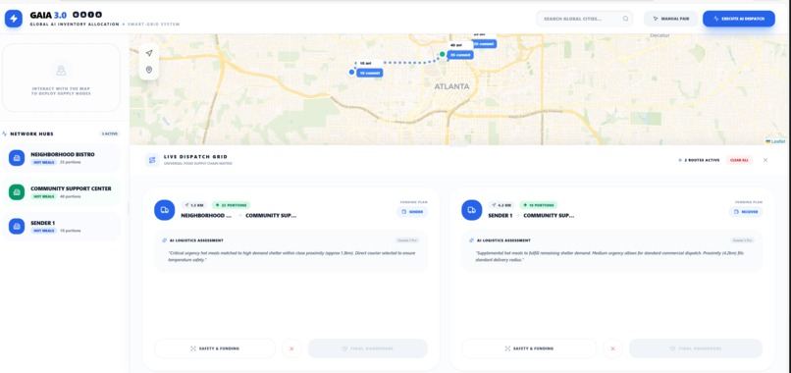Screen dimensions: 791x373
Task: Click the search magnifier icon
Action: click(x=625, y=19)
